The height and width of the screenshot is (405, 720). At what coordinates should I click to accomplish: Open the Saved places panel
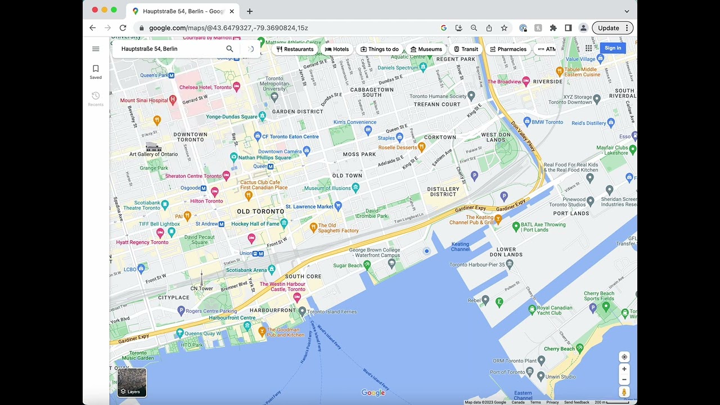(x=96, y=71)
